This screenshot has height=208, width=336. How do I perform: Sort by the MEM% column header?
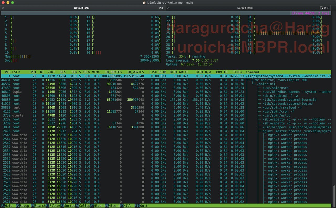(96, 72)
